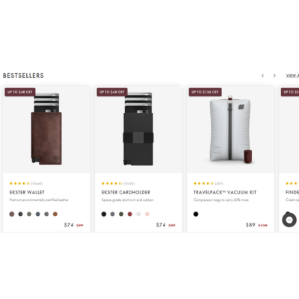Select the Ekster Wallet title
This screenshot has height=299, width=299.
pyautogui.click(x=27, y=192)
